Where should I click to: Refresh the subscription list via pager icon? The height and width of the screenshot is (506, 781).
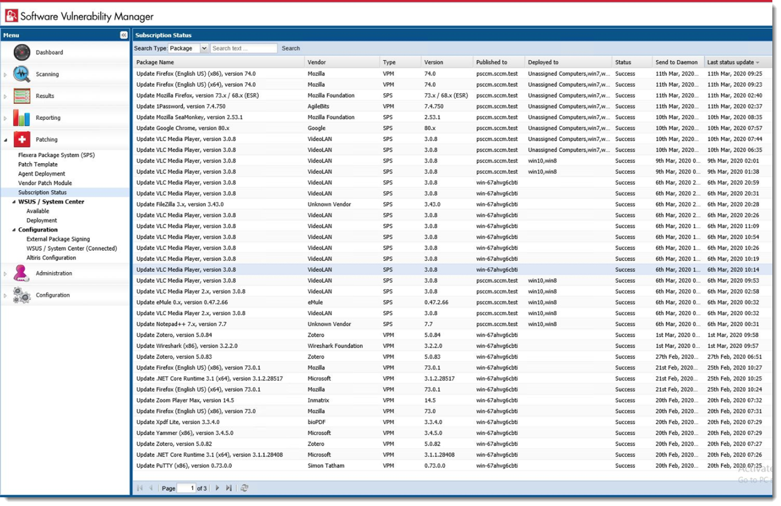(245, 488)
